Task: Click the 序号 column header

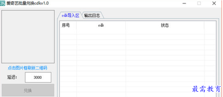Action: [x=68, y=25]
